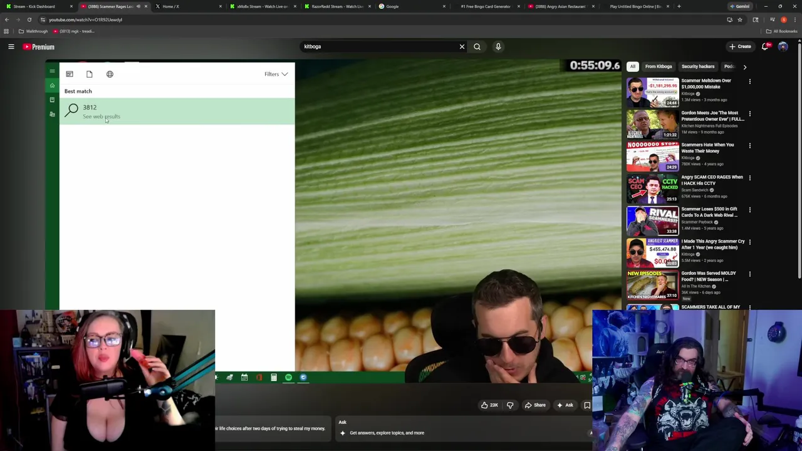
Task: Save the video with bookmark icon
Action: [x=587, y=405]
